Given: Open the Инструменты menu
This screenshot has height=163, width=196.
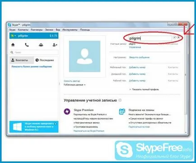Looking at the screenshot, I should pos(70,30).
